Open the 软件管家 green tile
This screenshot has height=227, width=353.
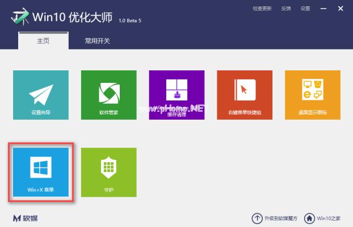[x=109, y=95]
